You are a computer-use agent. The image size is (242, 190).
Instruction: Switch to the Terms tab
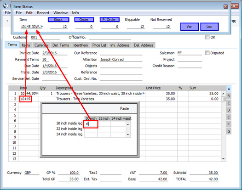[12, 45]
